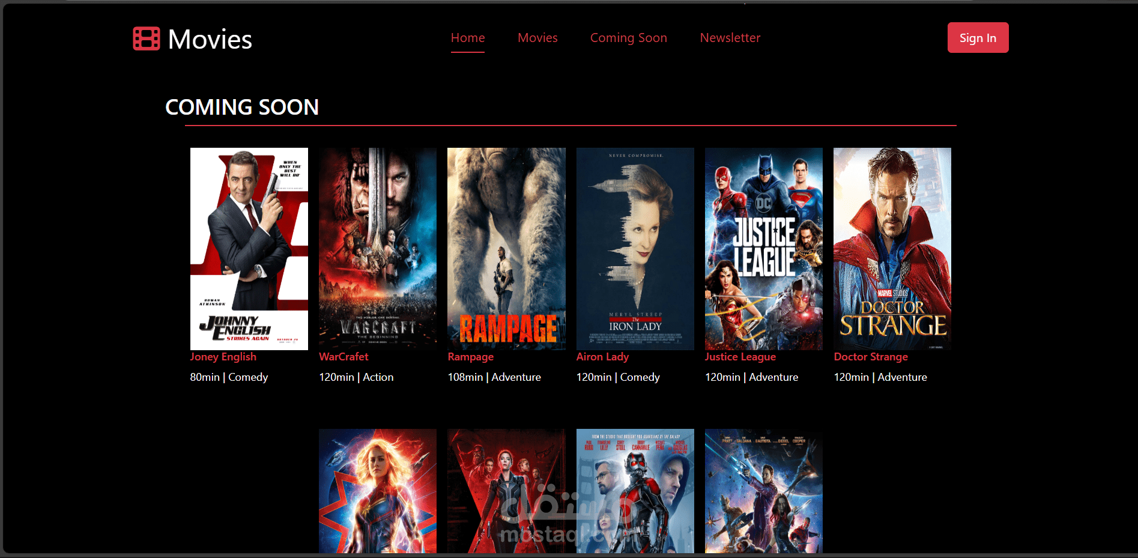Click the Movies brand title text
Screen dimensions: 1138x558
click(210, 40)
